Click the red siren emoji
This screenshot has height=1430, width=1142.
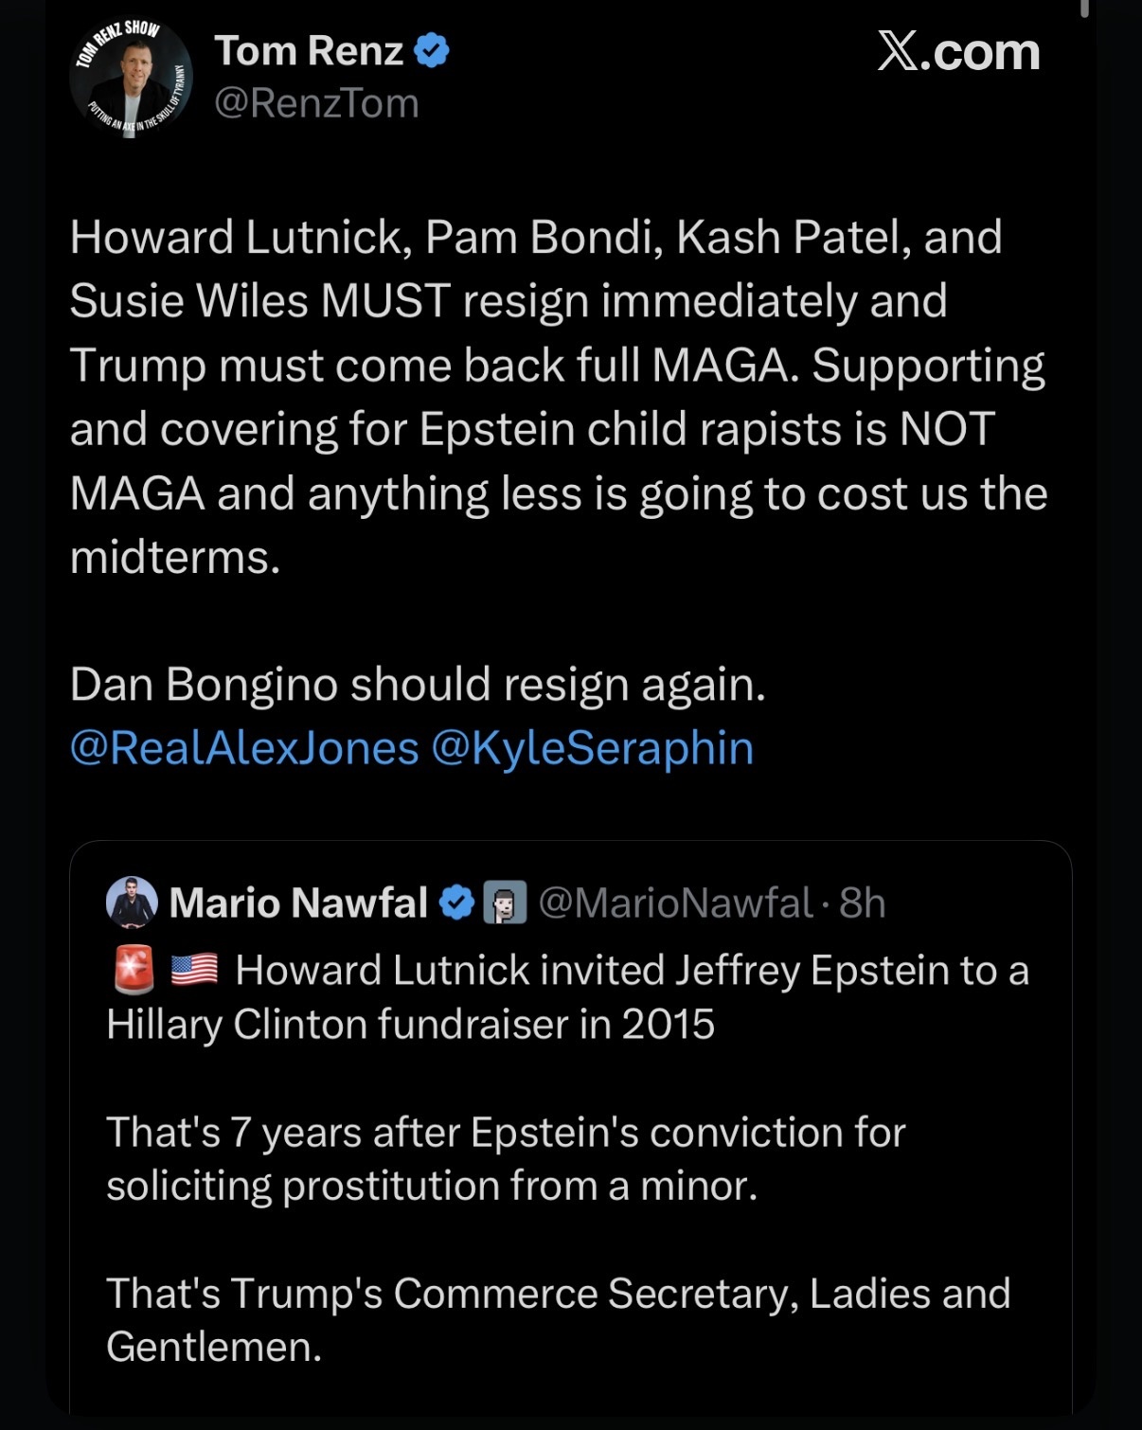(134, 970)
